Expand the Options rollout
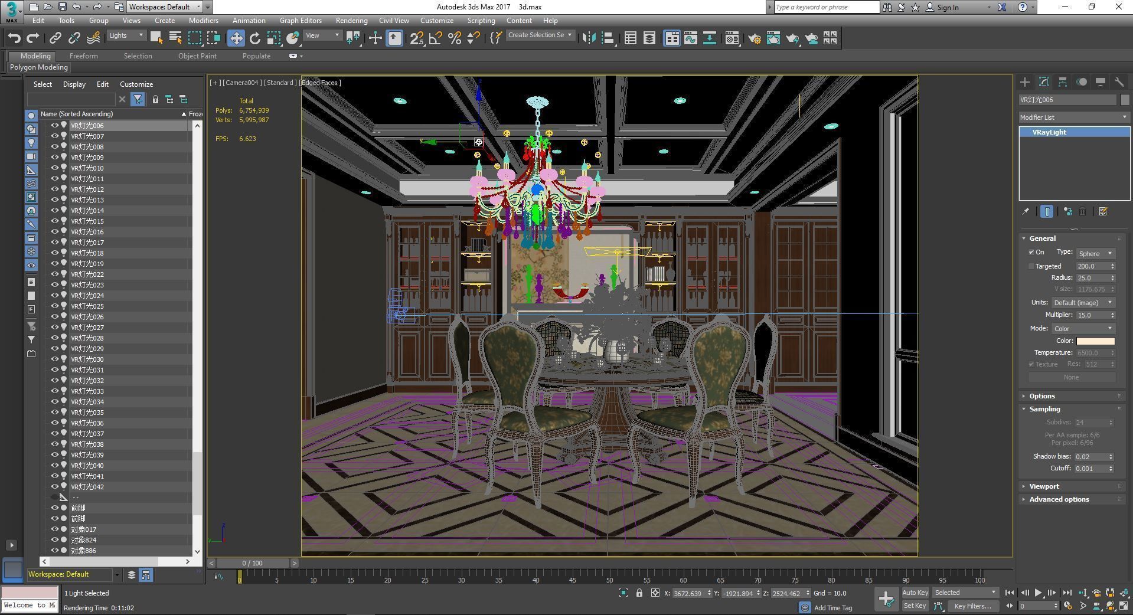Image resolution: width=1133 pixels, height=615 pixels. [1042, 396]
